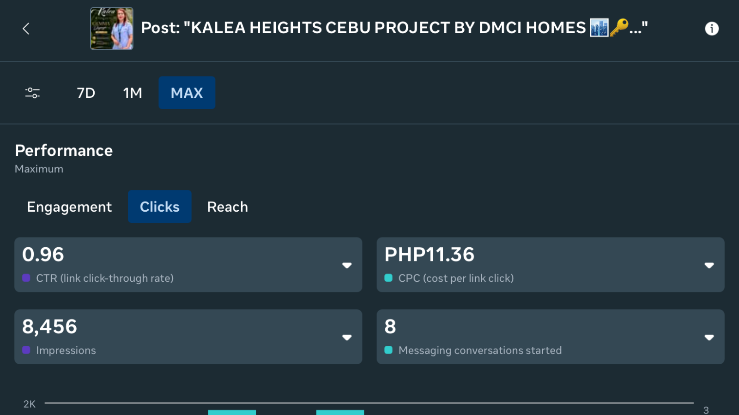This screenshot has width=739, height=415.
Task: Go back with the left arrow icon
Action: point(26,29)
